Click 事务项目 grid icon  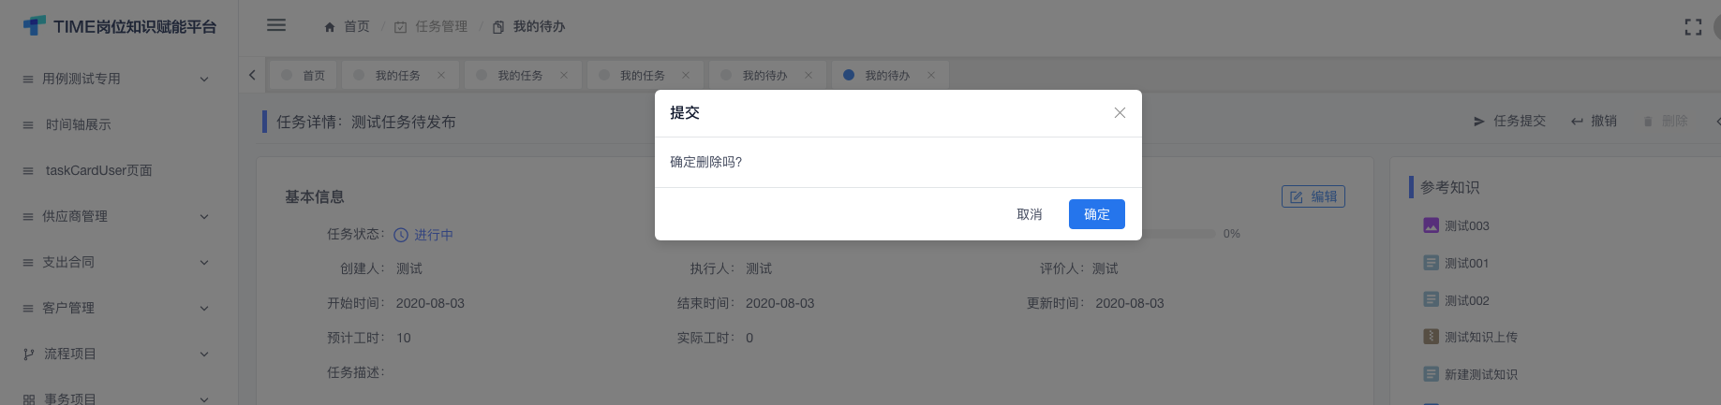(x=28, y=399)
